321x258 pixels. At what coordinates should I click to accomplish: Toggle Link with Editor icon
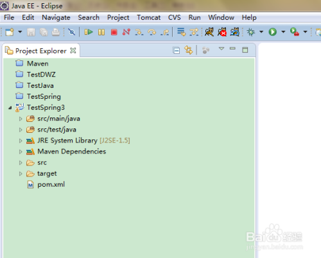coord(189,50)
